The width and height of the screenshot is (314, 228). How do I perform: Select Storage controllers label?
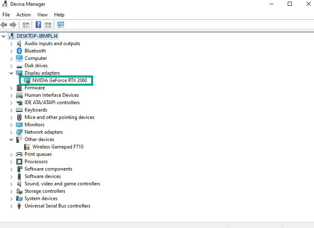coord(45,191)
